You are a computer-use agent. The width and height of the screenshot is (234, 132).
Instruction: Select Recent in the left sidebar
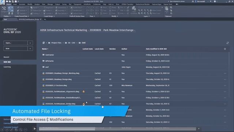[7, 57]
